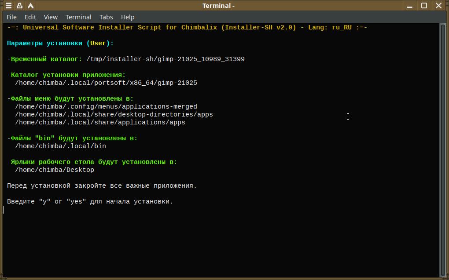The width and height of the screenshot is (449, 280).
Task: Click the /home/chimba/Desktop path
Action: click(x=55, y=170)
